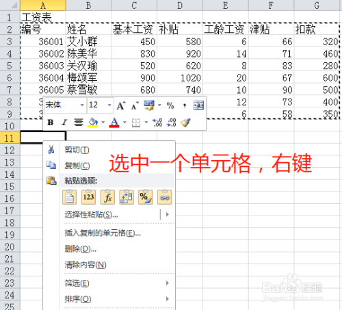Toggle italic in the mini toolbar
342x310 pixels.
click(x=64, y=122)
